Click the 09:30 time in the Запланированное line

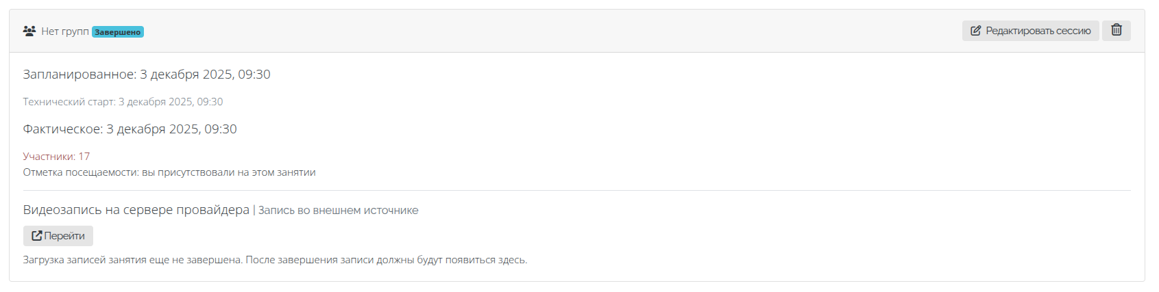254,75
